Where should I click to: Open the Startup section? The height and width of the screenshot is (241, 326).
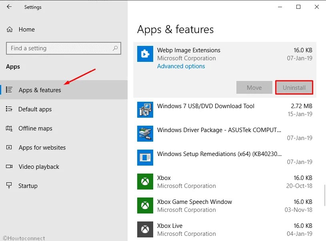(x=27, y=186)
